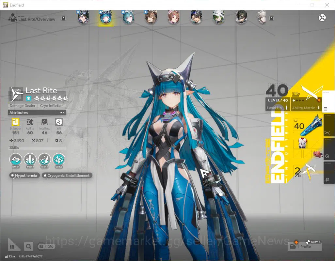Click the Cryo Infliction tag

click(52, 106)
